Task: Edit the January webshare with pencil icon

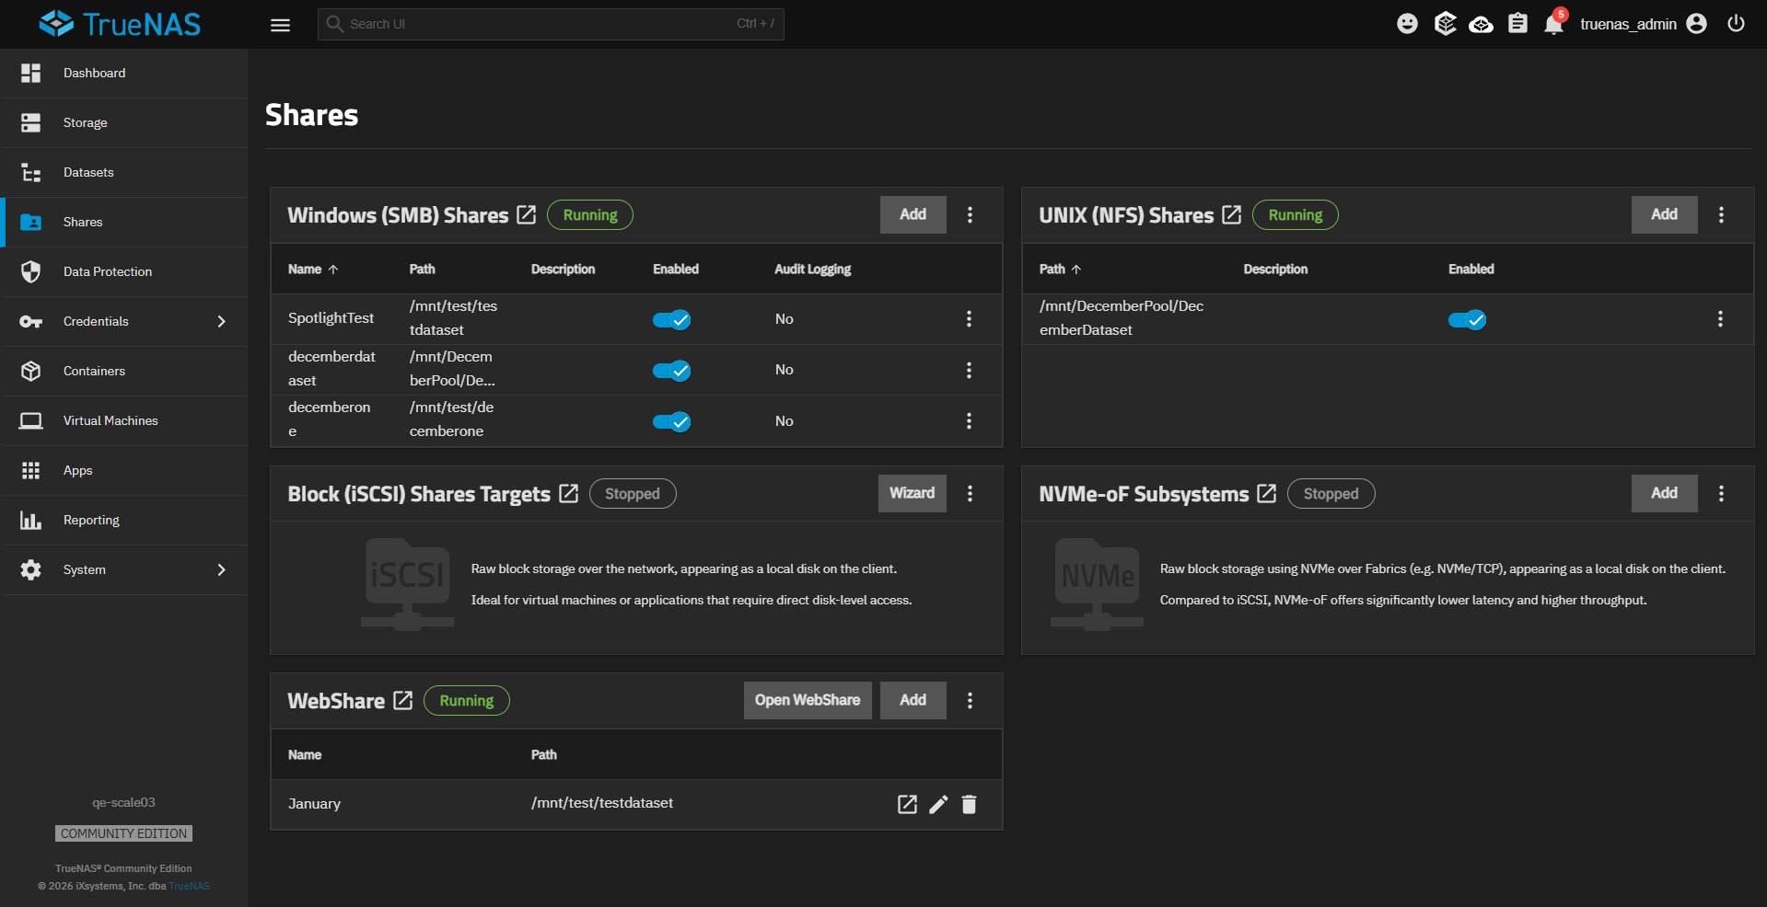Action: point(938,804)
